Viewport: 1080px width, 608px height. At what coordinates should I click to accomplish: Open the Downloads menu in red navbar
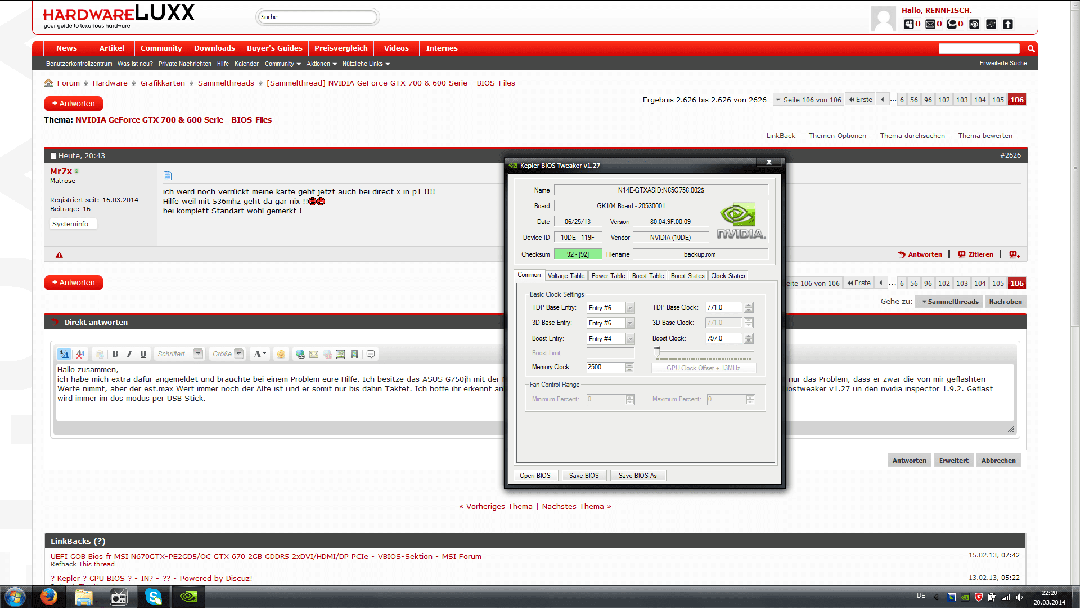(x=214, y=48)
